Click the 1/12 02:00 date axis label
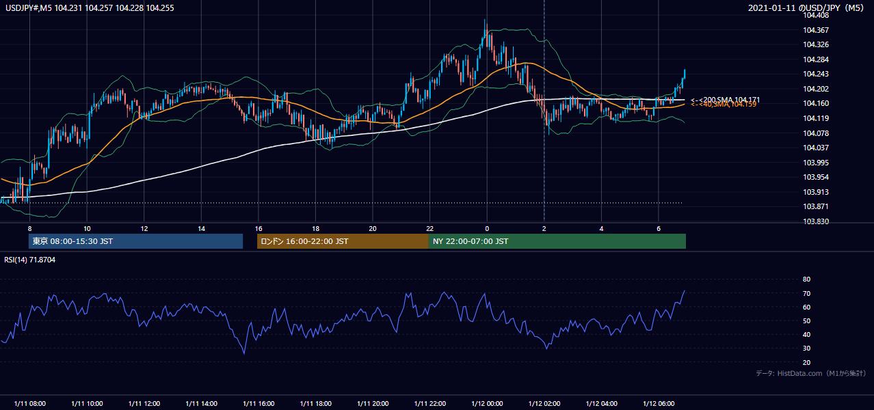 point(544,403)
